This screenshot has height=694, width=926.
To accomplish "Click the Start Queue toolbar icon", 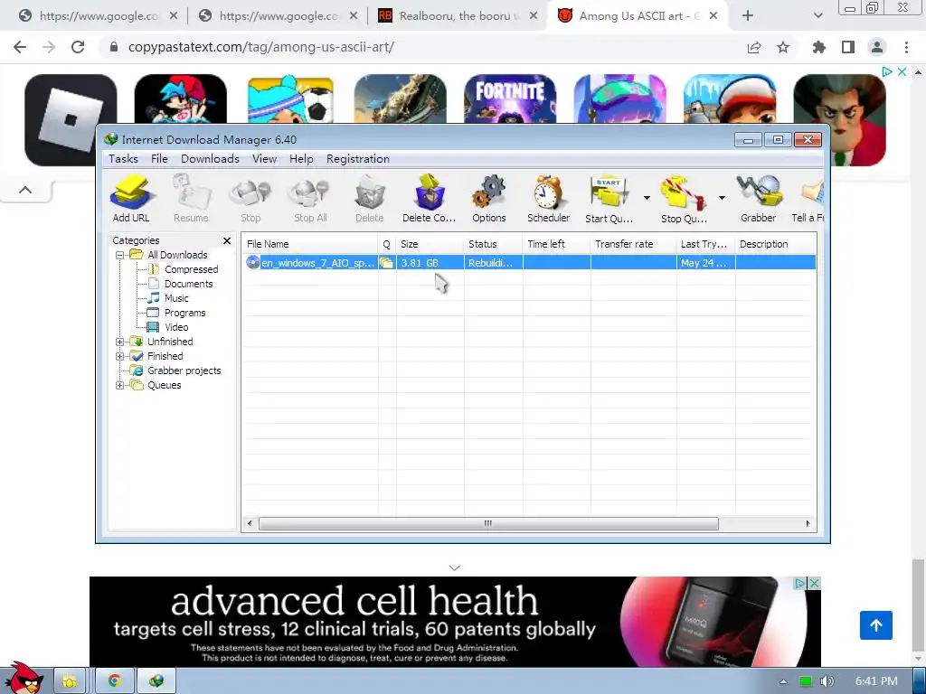I will tap(609, 199).
